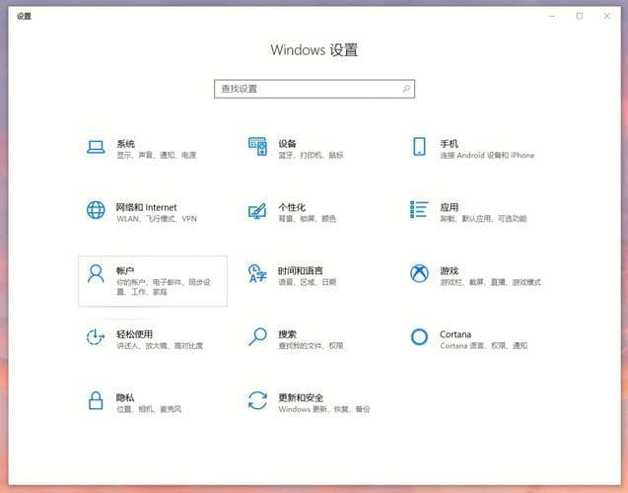Focus the 查找设置 search field
The image size is (628, 493).
click(x=314, y=89)
